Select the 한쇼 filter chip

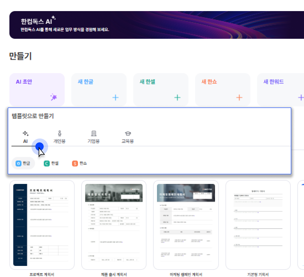coord(80,163)
